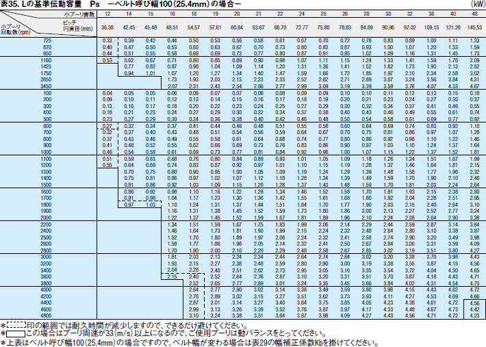Click the 500 rpm row label
The height and width of the screenshot is (347, 486).
pos(47,119)
